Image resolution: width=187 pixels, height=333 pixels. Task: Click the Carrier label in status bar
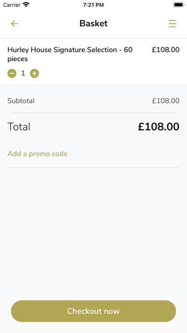[x=11, y=5]
